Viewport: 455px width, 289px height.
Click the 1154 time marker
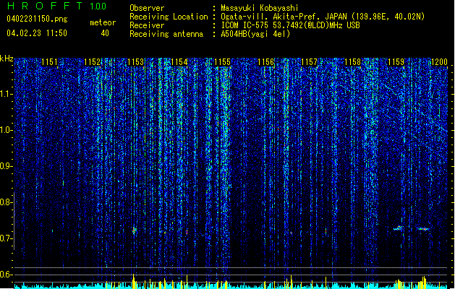click(179, 62)
